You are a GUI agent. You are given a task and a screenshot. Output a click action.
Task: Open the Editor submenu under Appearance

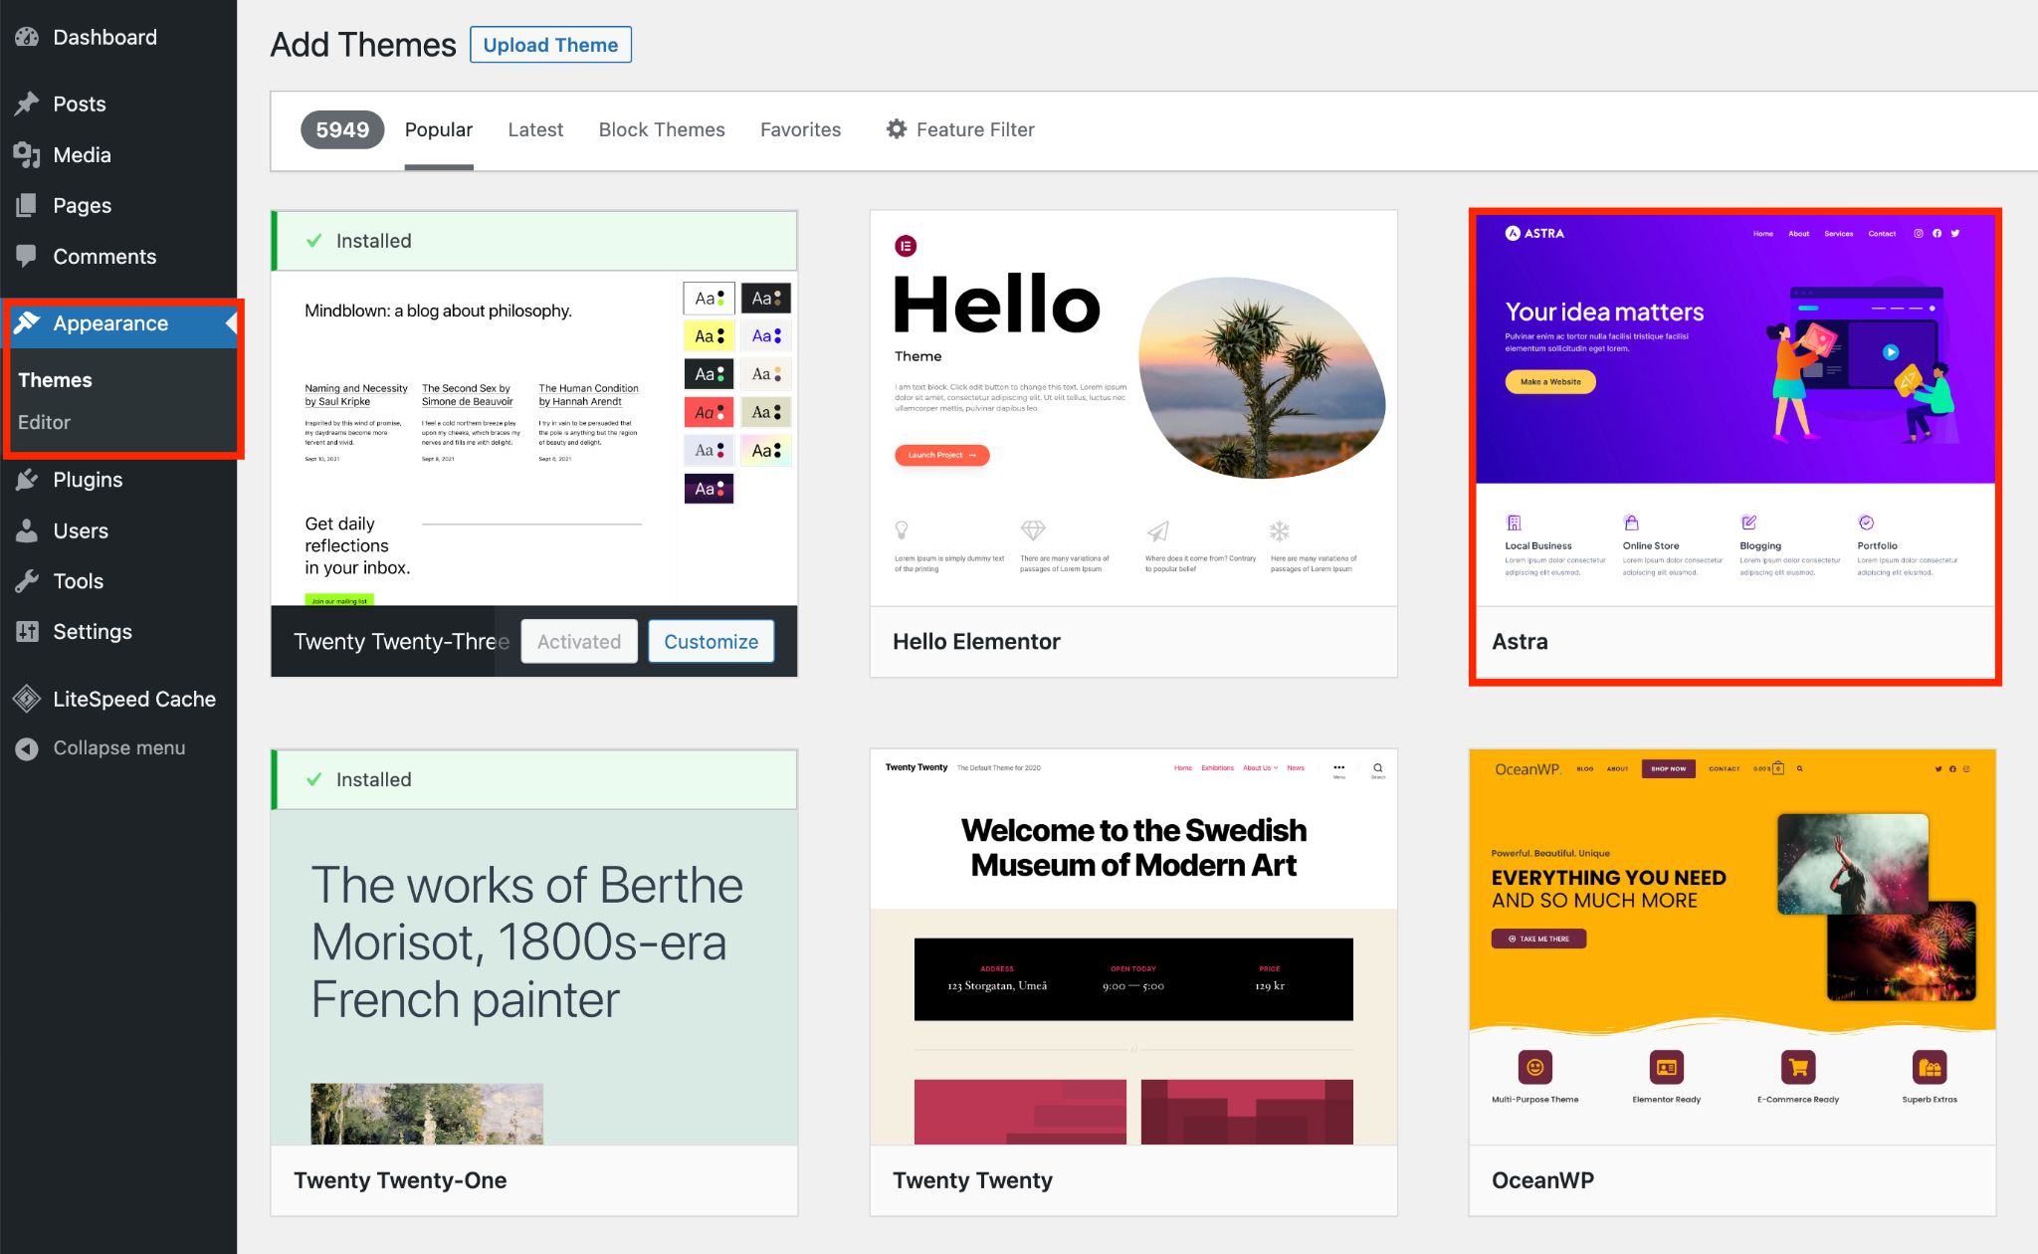click(x=44, y=421)
